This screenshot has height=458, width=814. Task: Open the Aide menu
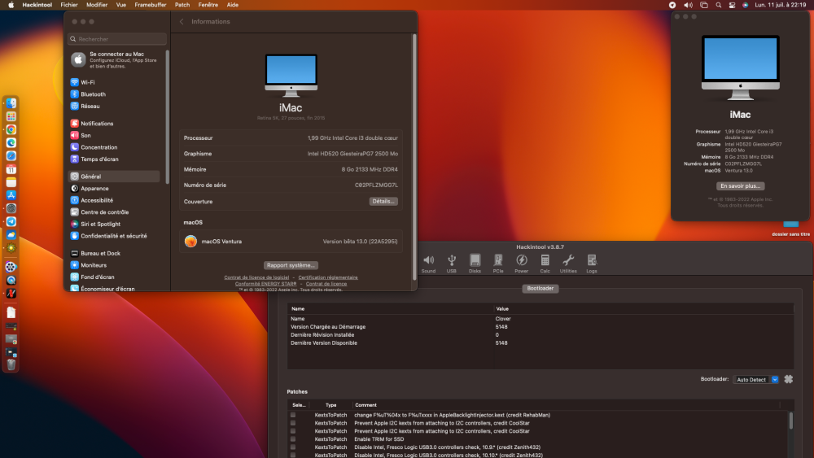click(233, 5)
